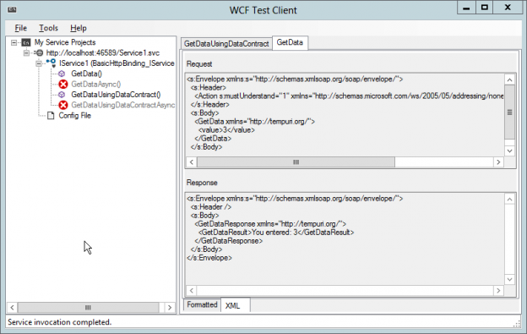This screenshot has height=334, width=527.
Task: Open the Help menu
Action: pos(79,28)
